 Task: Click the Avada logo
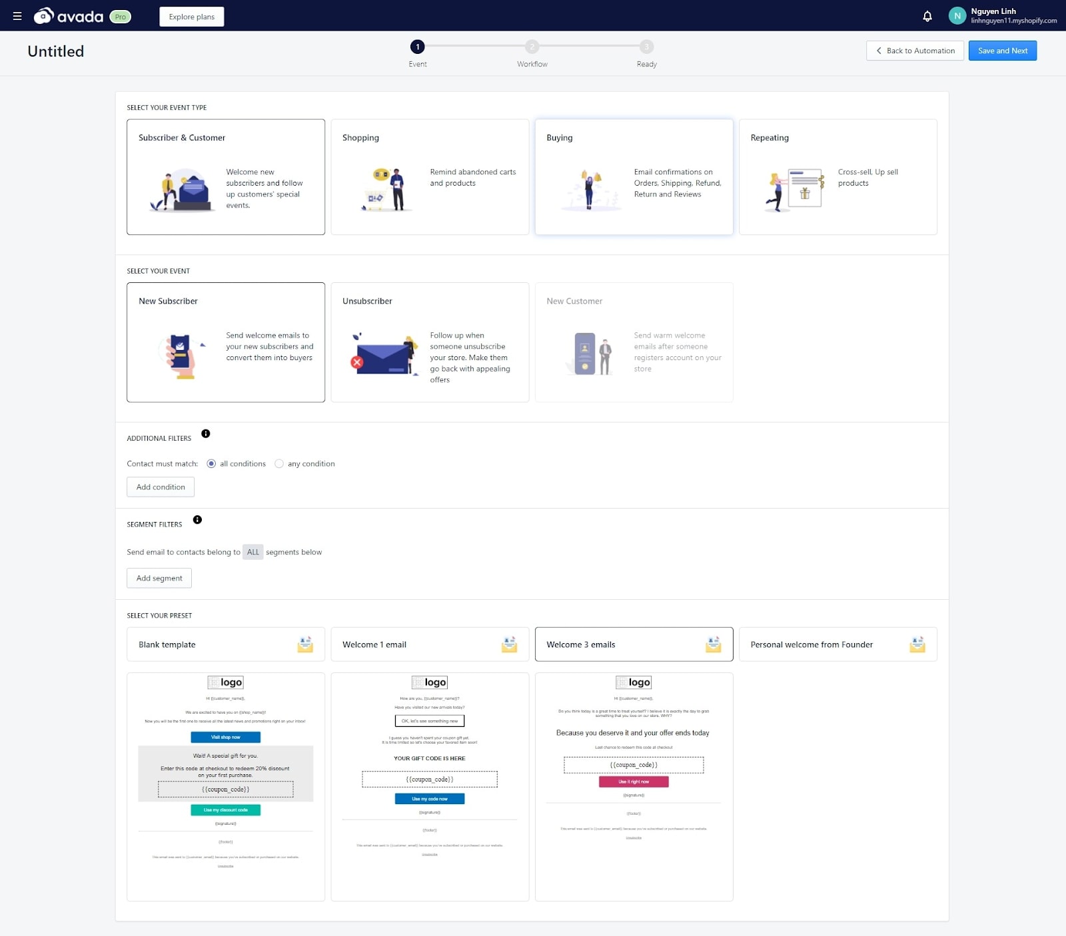(x=69, y=16)
